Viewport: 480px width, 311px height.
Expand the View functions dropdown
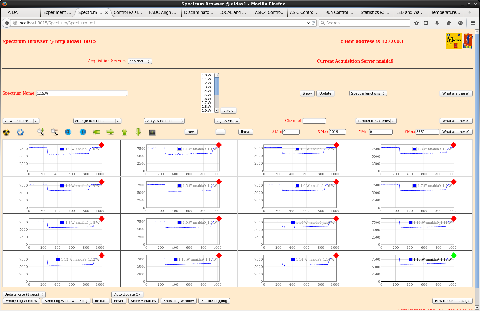pos(21,121)
